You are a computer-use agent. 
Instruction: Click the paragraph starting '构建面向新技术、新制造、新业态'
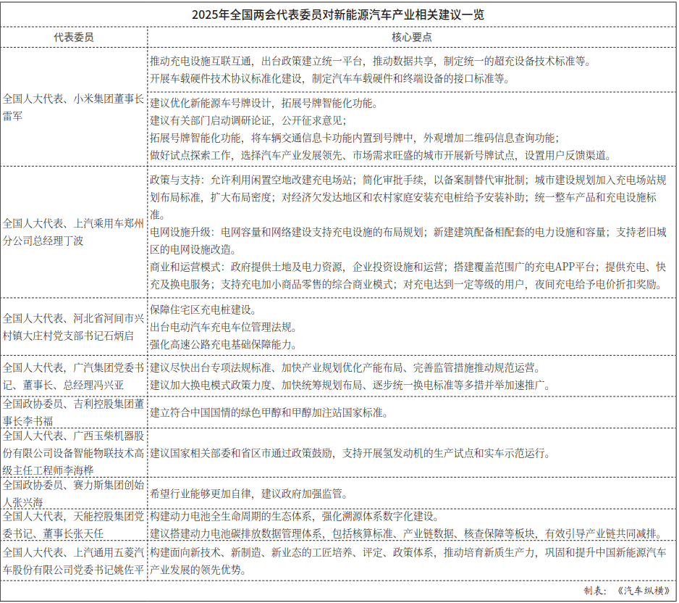[x=408, y=561]
